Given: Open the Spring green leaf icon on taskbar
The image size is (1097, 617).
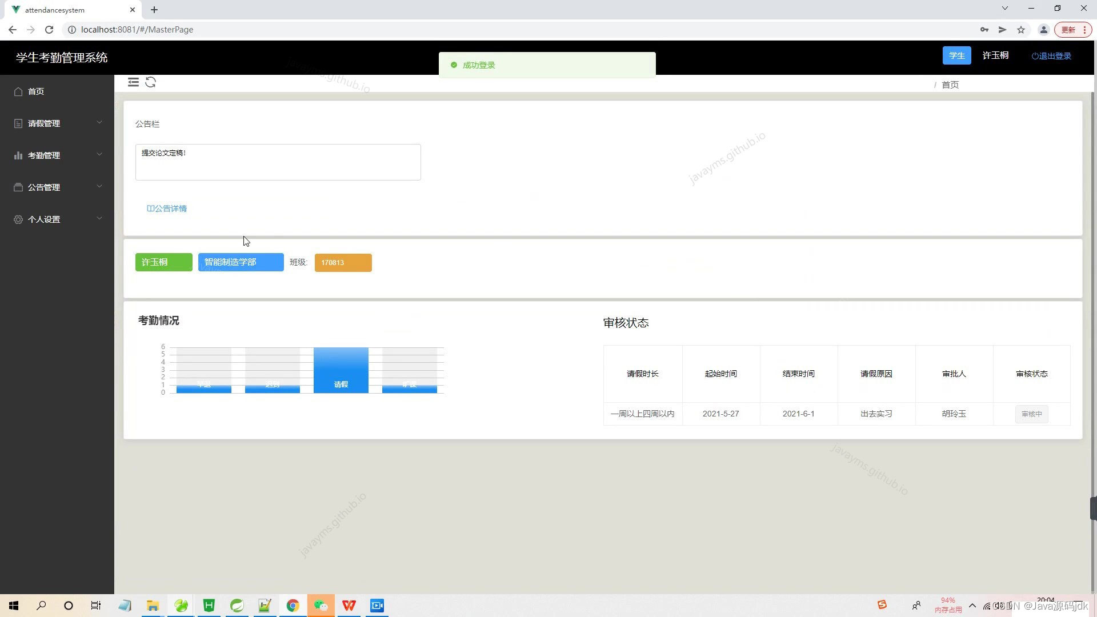Looking at the screenshot, I should (237, 606).
